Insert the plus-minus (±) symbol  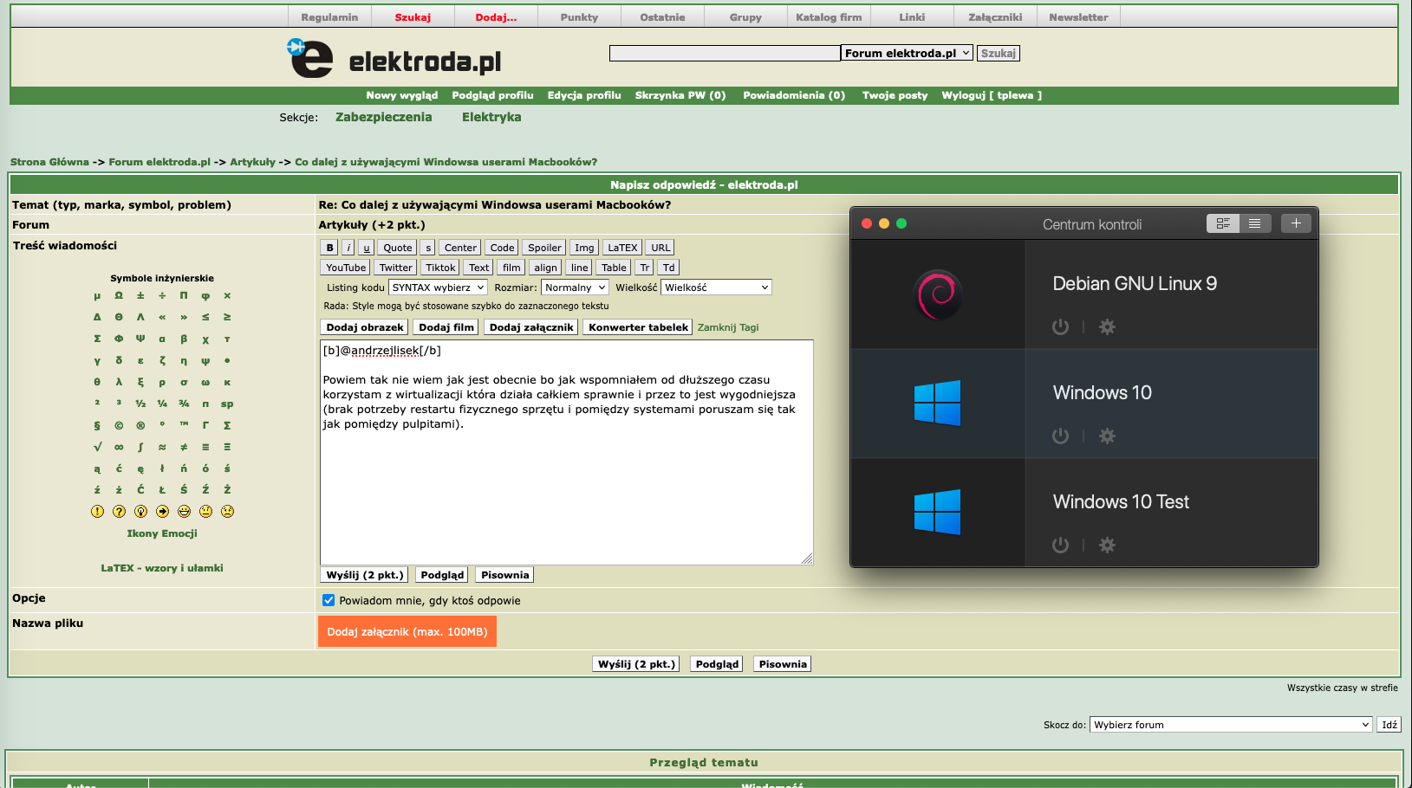[140, 296]
